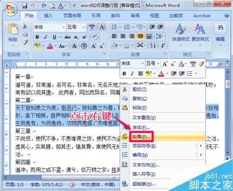This screenshot has width=233, height=191.
Task: Click enclosed character 字 icon
Action: pos(84,46)
